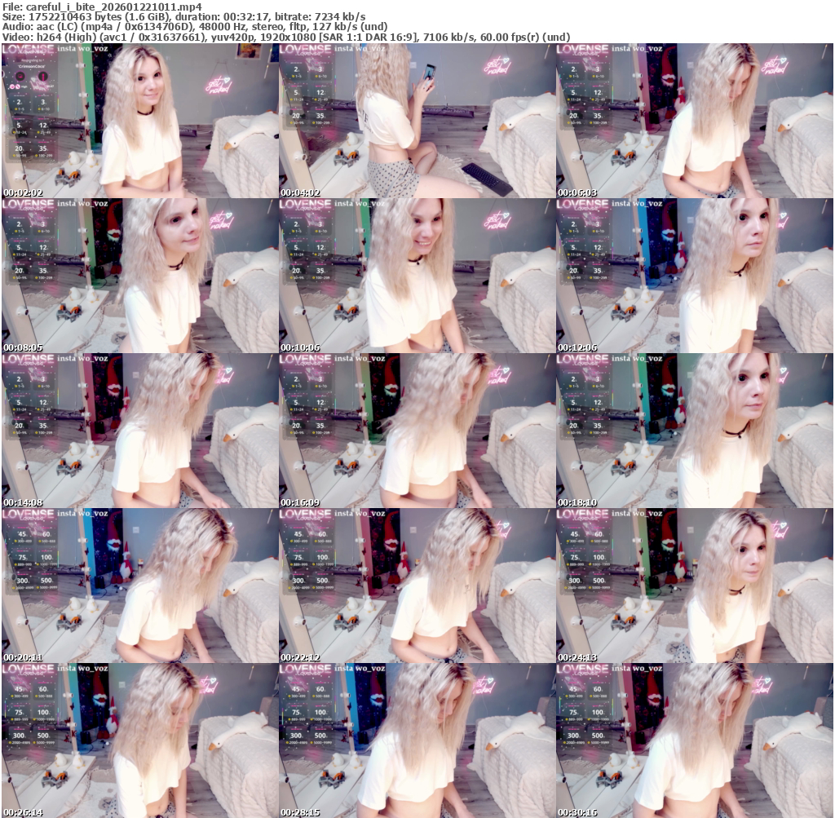Select the 00:10:06 thumbnail
Screen dimensions: 835x818
coord(417,276)
